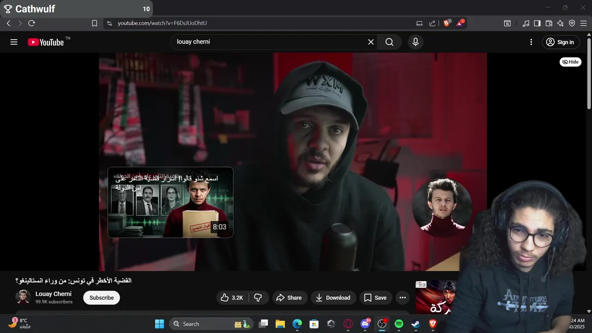This screenshot has width=592, height=333.
Task: Open the browser main hamburger menu
Action: 584,23
